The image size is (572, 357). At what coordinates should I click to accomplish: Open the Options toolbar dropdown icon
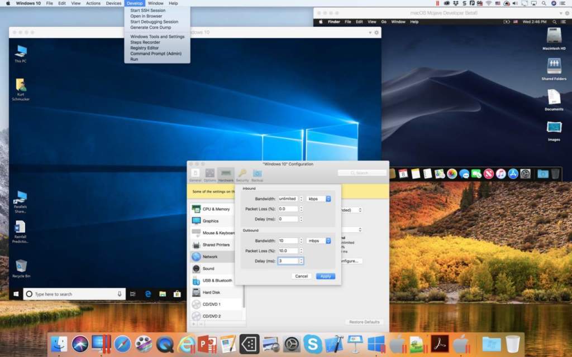211,174
